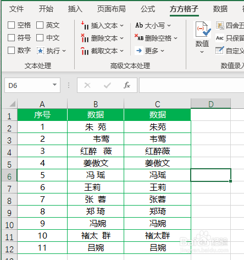Switch to the 公式 tab

click(x=148, y=9)
